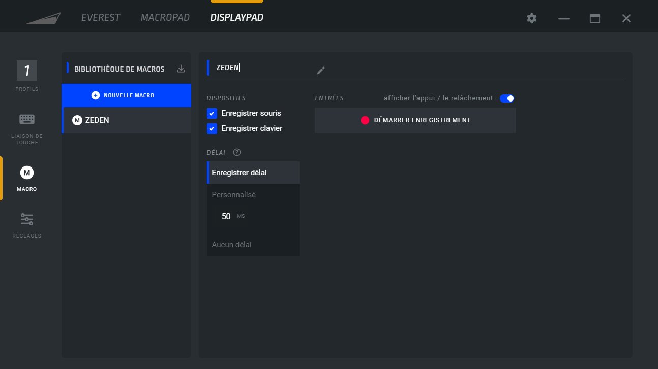The width and height of the screenshot is (658, 369).
Task: Click the pencil icon to rename macro
Action: (320, 71)
